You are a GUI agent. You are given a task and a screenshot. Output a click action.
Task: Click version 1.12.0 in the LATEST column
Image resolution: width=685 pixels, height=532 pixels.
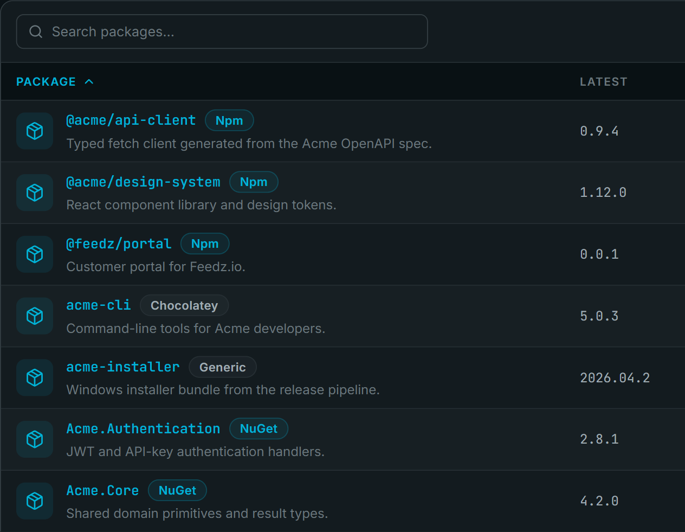pos(603,193)
